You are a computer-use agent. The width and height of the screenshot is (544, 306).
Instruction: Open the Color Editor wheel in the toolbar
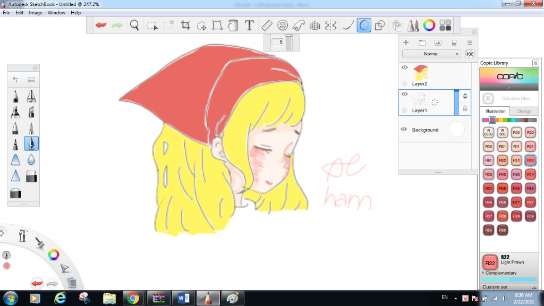pos(429,25)
